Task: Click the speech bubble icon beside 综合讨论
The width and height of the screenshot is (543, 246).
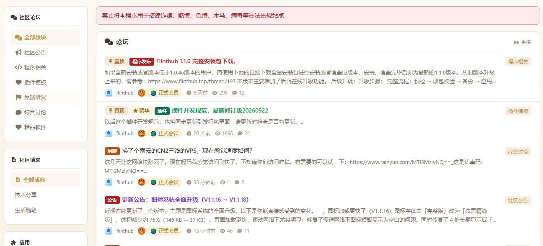Action: [18, 112]
